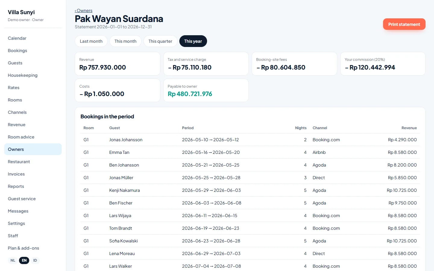Open Rooms in the sidebar

point(33,100)
